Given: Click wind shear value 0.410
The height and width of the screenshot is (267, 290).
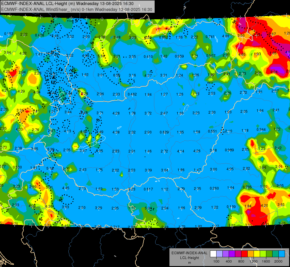Looking at the screenshot, I should [148, 56].
